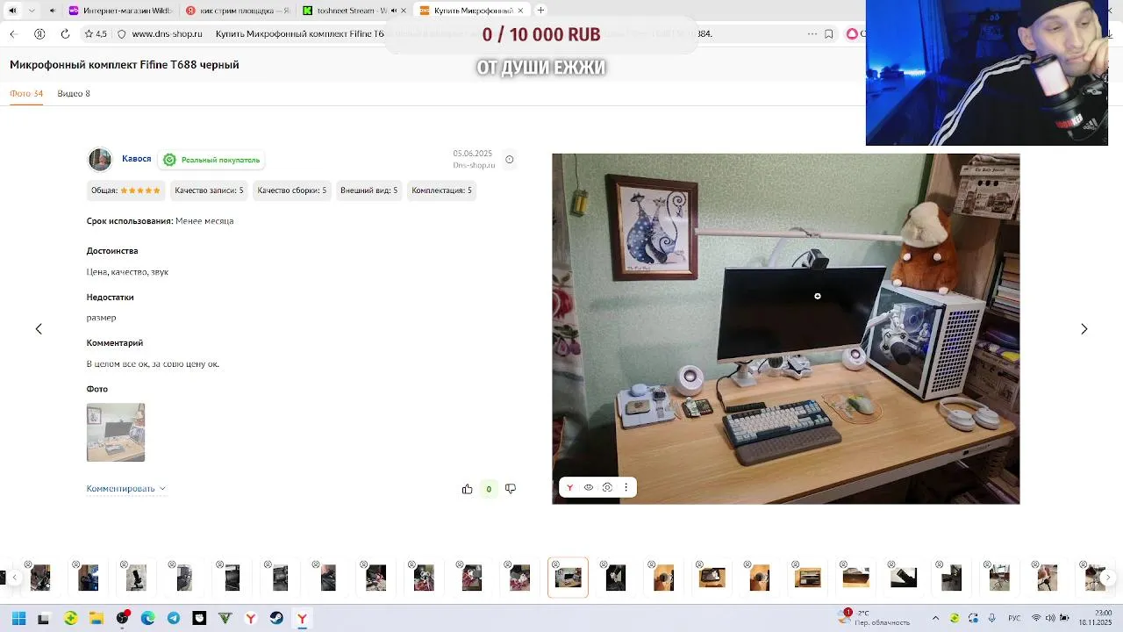
Task: Open a new browser tab
Action: point(540,11)
